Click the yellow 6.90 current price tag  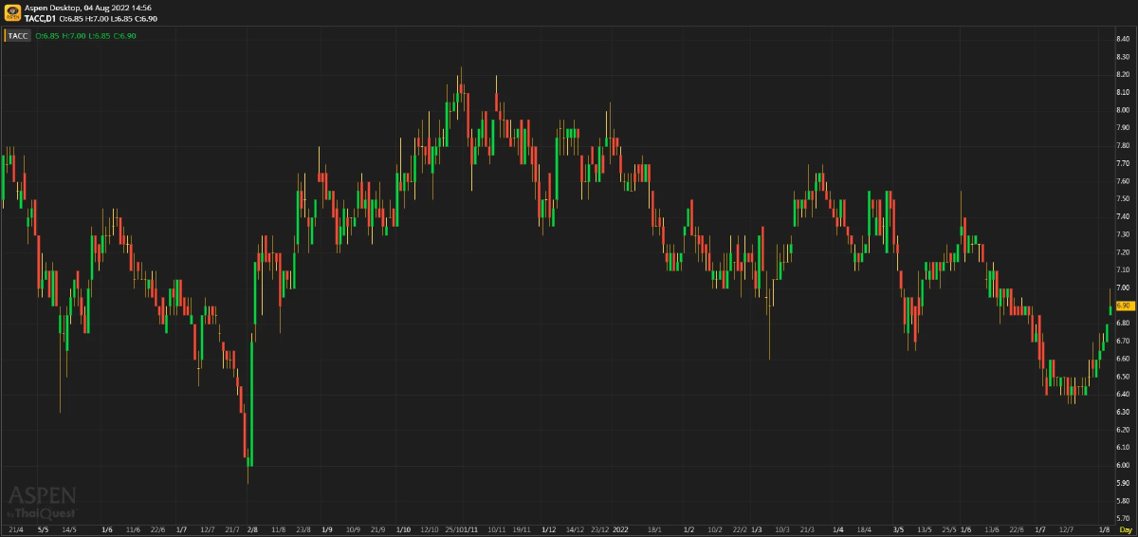click(x=1125, y=306)
